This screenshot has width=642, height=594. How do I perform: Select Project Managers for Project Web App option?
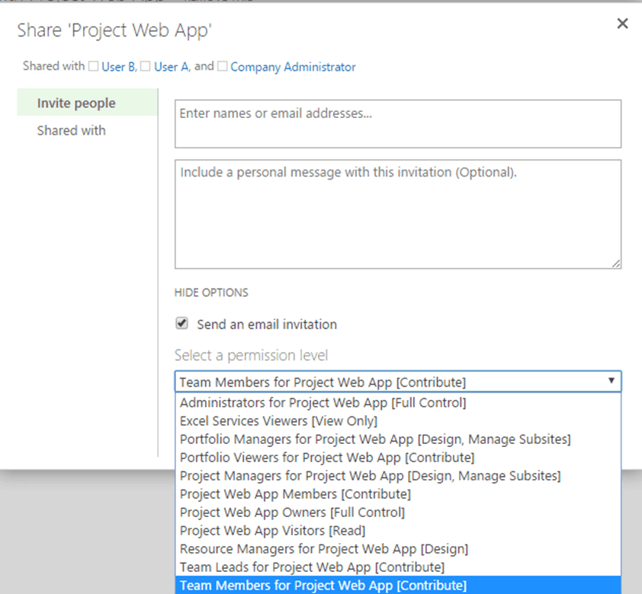[398, 476]
